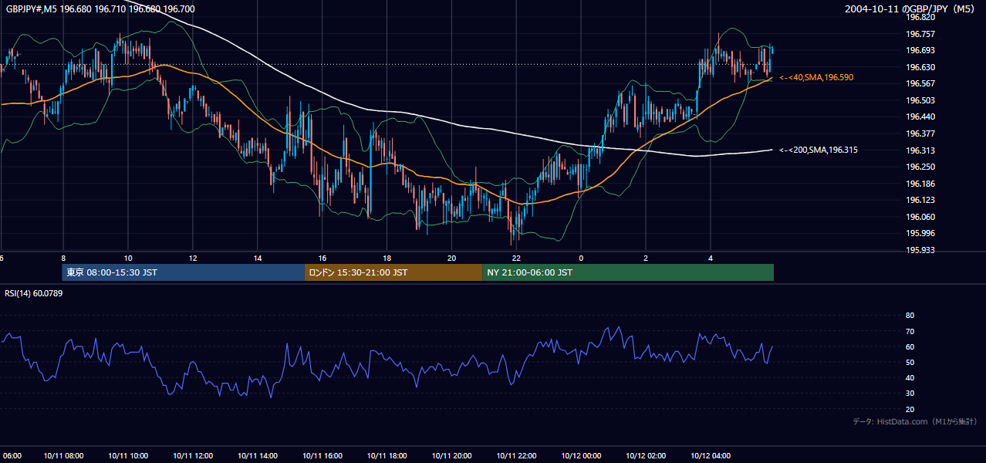Click the RSI 80 level label
The height and width of the screenshot is (463, 986).
point(910,316)
